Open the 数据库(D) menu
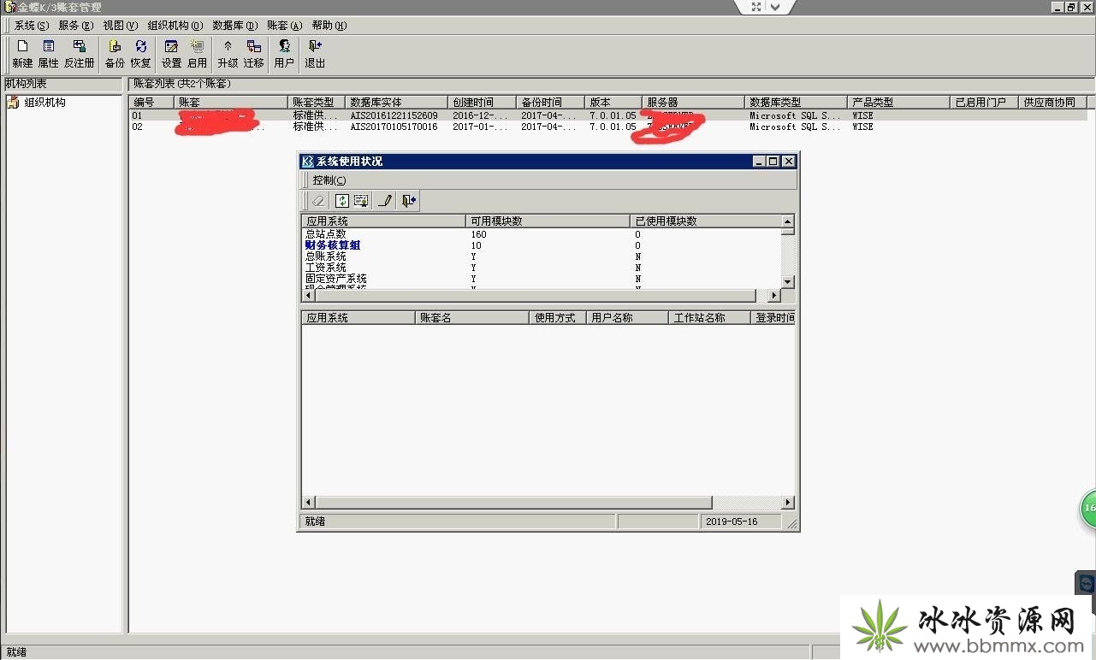 (234, 26)
